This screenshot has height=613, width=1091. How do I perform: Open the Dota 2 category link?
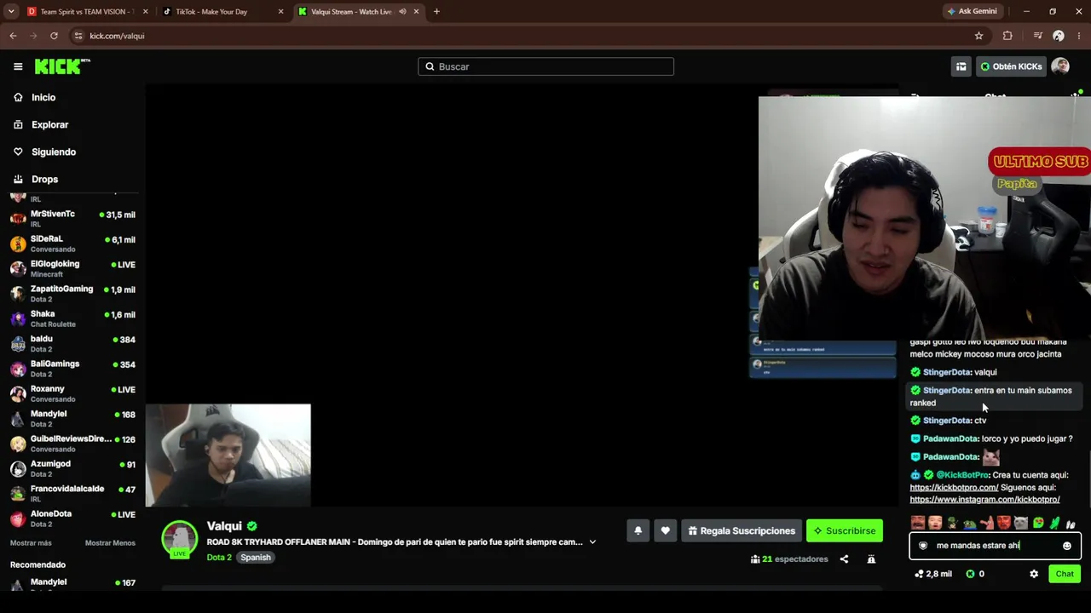point(219,558)
